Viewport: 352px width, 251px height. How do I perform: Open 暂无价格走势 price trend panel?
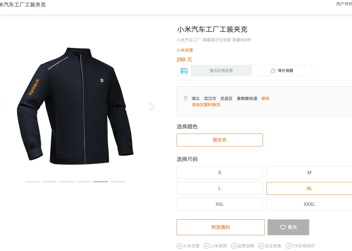pos(221,71)
